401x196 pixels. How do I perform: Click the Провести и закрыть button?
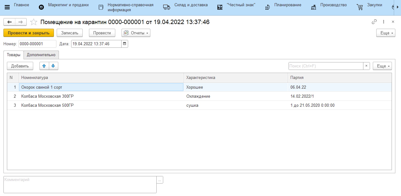pos(29,33)
